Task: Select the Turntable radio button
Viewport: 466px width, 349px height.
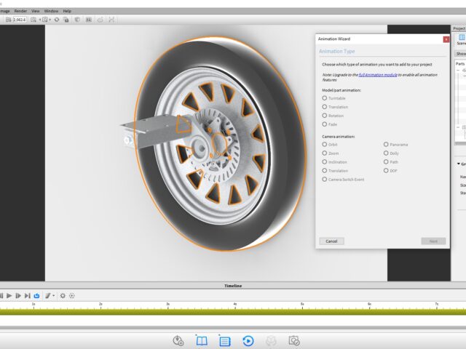Action: pyautogui.click(x=325, y=98)
